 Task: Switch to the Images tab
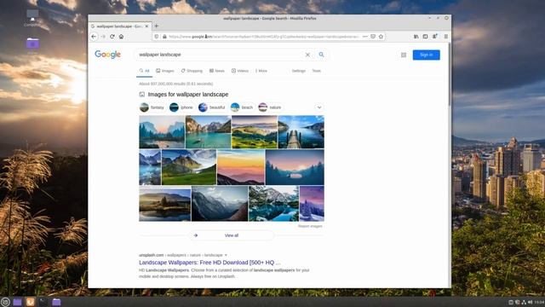165,71
